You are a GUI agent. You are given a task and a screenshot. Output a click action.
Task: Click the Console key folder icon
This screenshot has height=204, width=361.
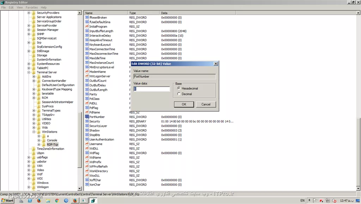43,140
